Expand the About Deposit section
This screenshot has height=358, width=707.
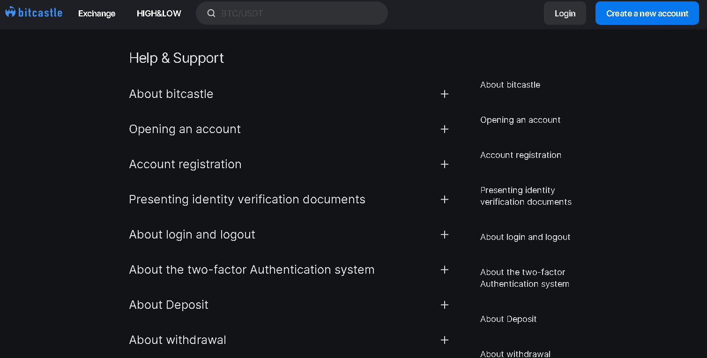click(445, 305)
